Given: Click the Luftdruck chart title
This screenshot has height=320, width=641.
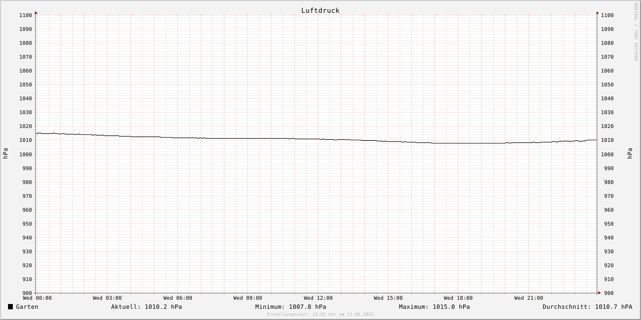Looking at the screenshot, I should 320,10.
